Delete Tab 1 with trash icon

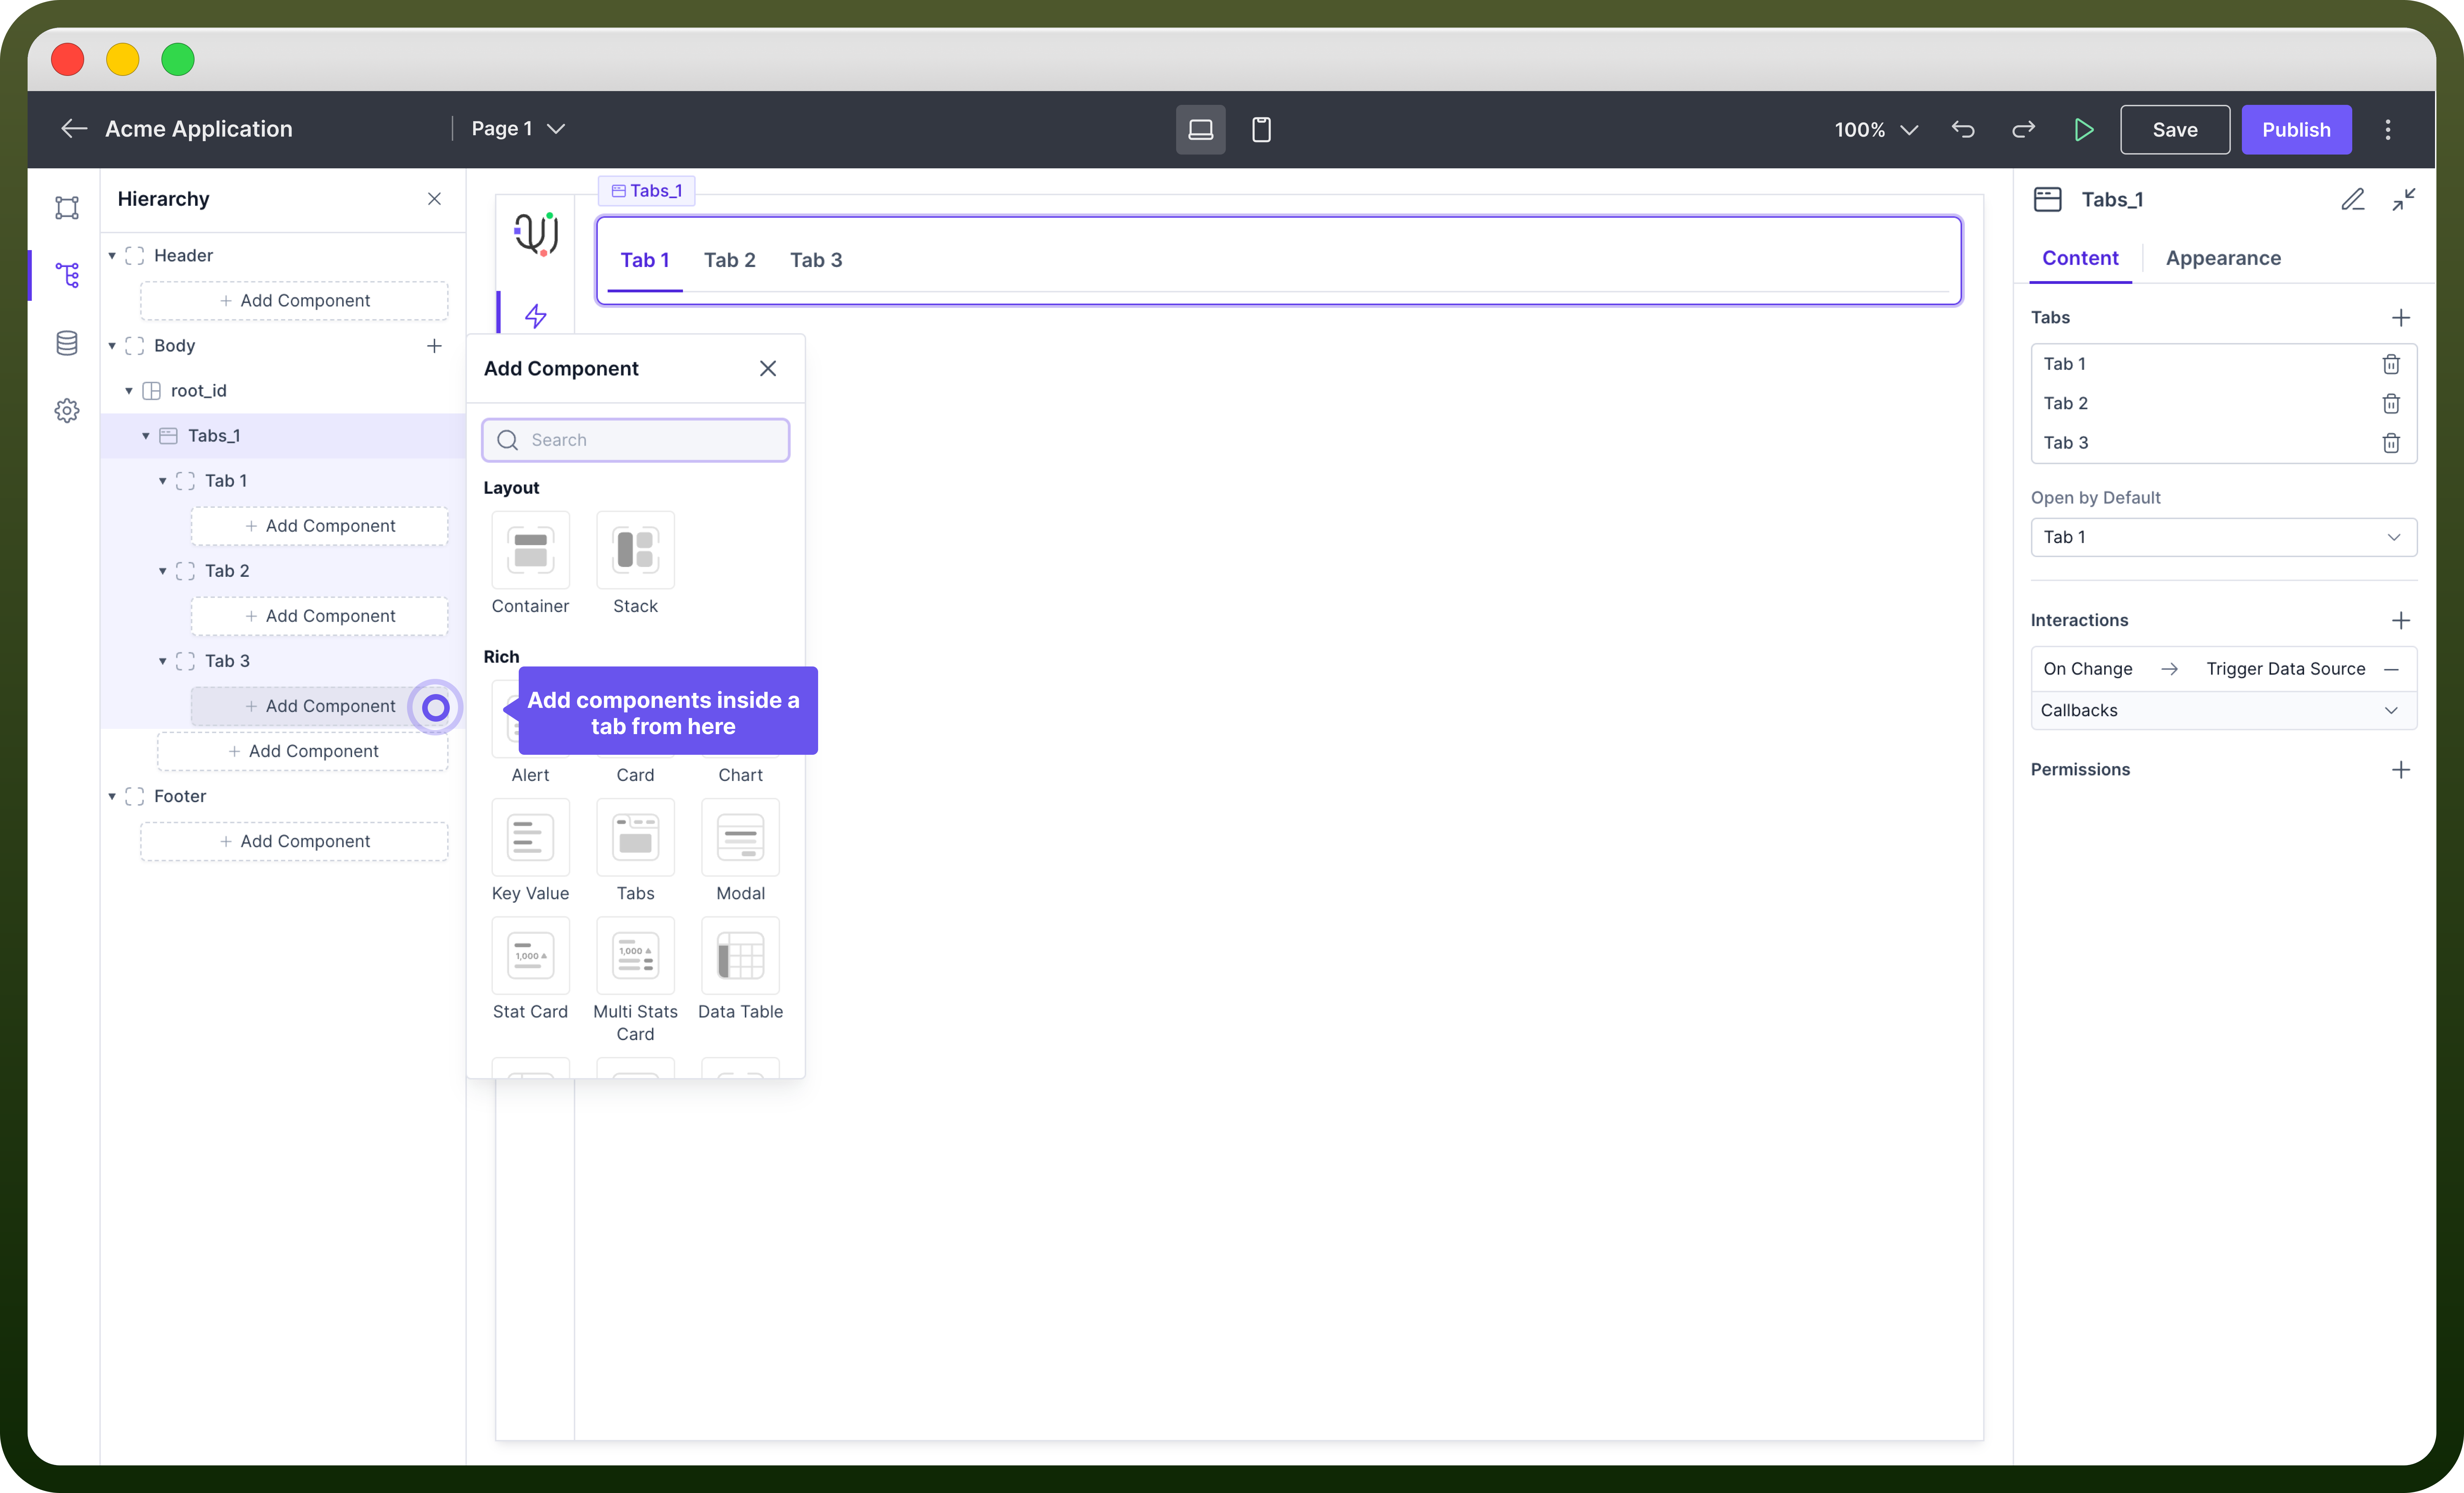click(x=2391, y=364)
